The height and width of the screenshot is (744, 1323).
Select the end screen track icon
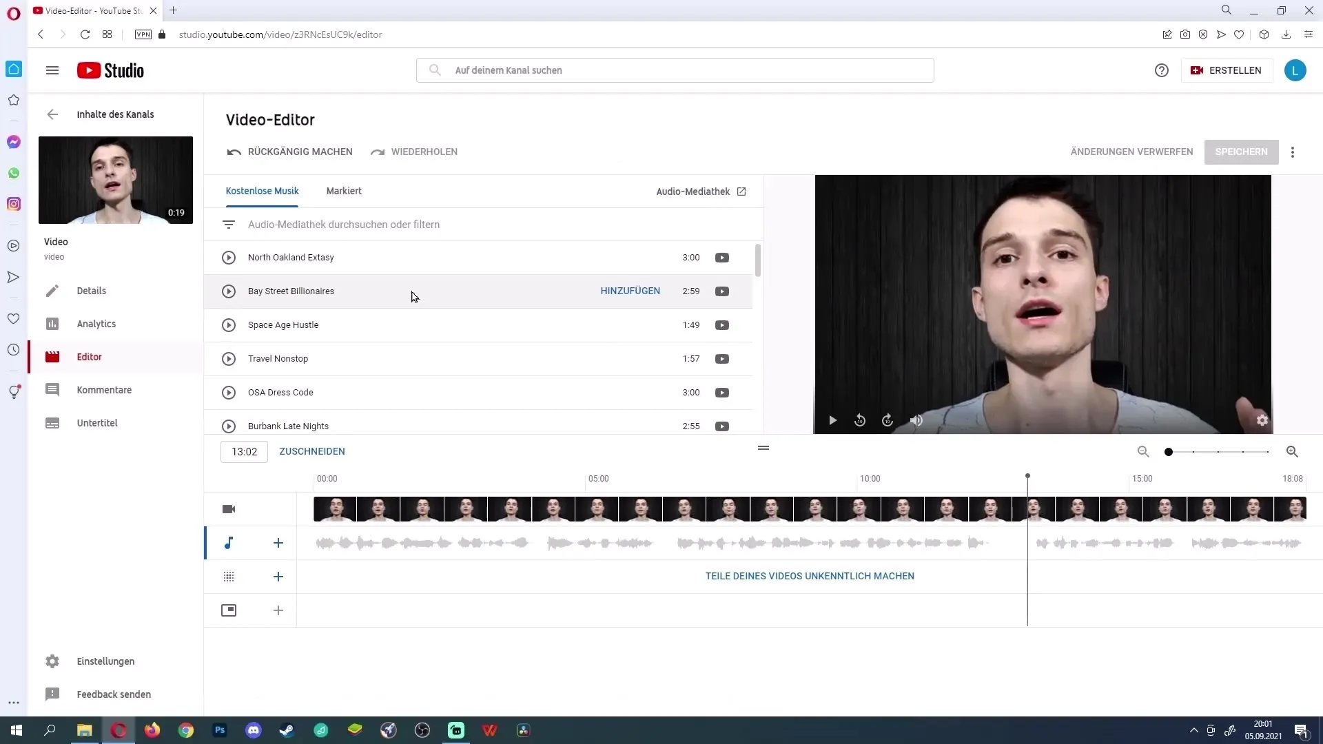tap(229, 610)
